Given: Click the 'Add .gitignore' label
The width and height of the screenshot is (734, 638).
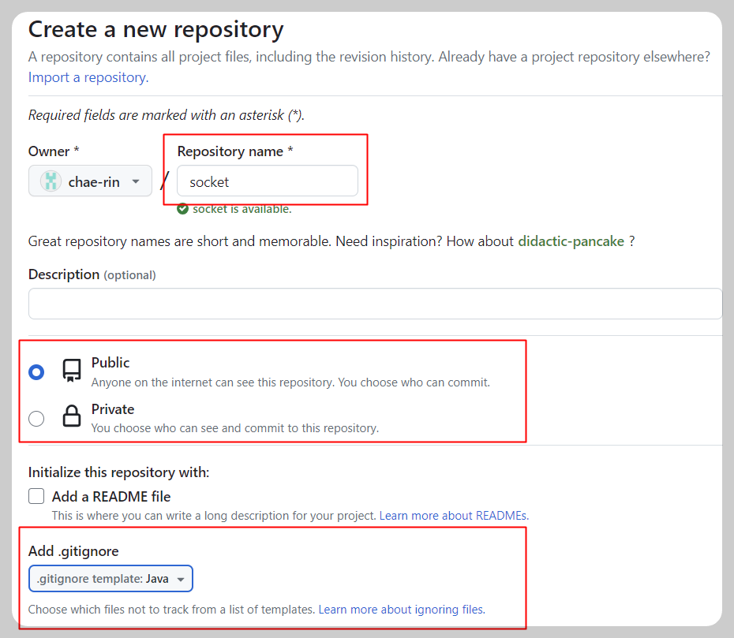Looking at the screenshot, I should coord(73,551).
